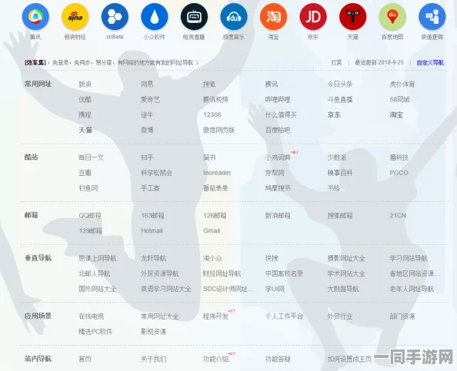Open the 功能答疑 link
This screenshot has height=371, width=457.
click(278, 359)
